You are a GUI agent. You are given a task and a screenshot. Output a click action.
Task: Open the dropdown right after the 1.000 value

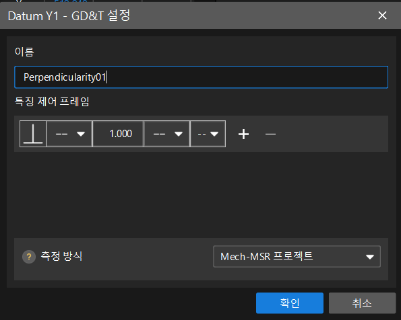[x=166, y=134]
